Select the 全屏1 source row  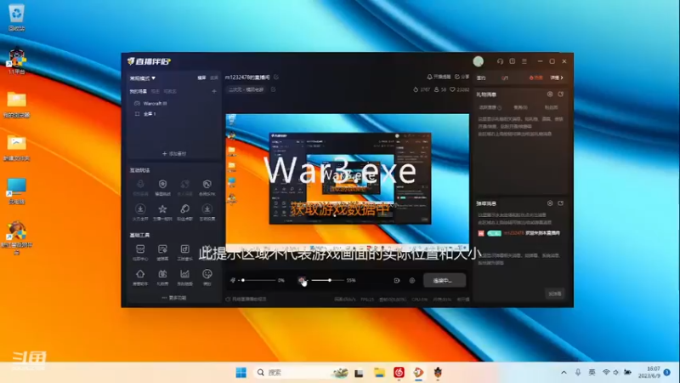175,114
